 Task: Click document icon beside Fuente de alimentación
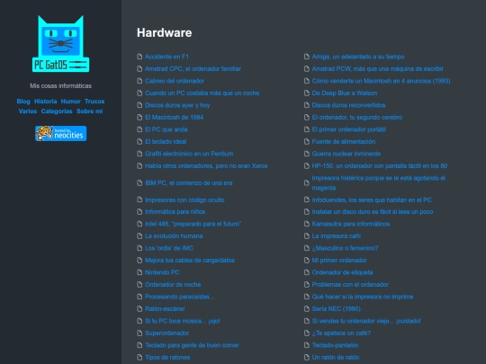coord(307,141)
